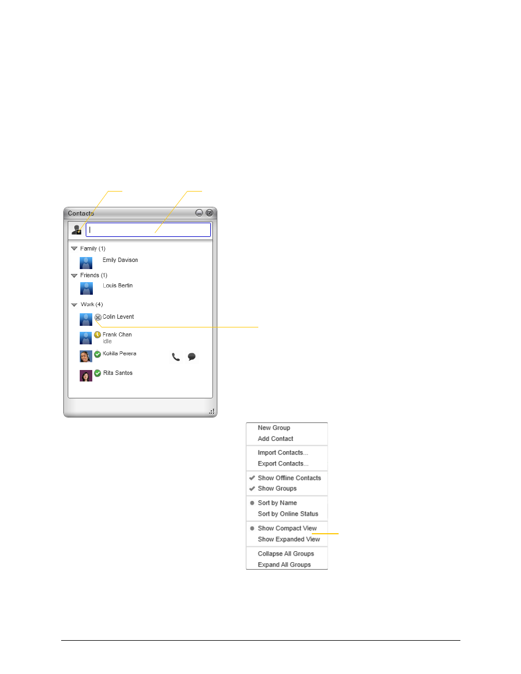Screen dimensions: 521x674
Task: Collapse the Work group
Action: tap(74, 305)
